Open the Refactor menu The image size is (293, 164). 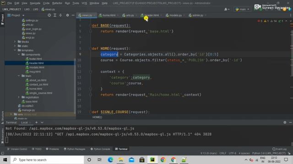coord(57,3)
